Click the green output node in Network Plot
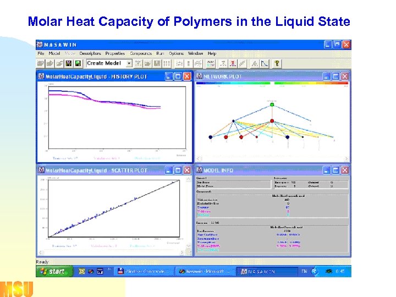The width and height of the screenshot is (396, 297). pyautogui.click(x=272, y=105)
